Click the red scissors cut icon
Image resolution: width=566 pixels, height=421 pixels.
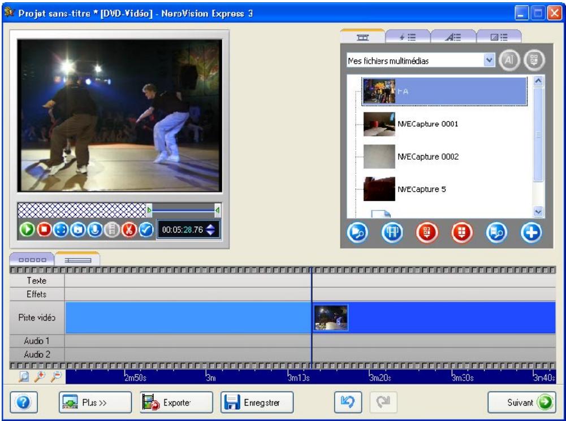coord(129,230)
